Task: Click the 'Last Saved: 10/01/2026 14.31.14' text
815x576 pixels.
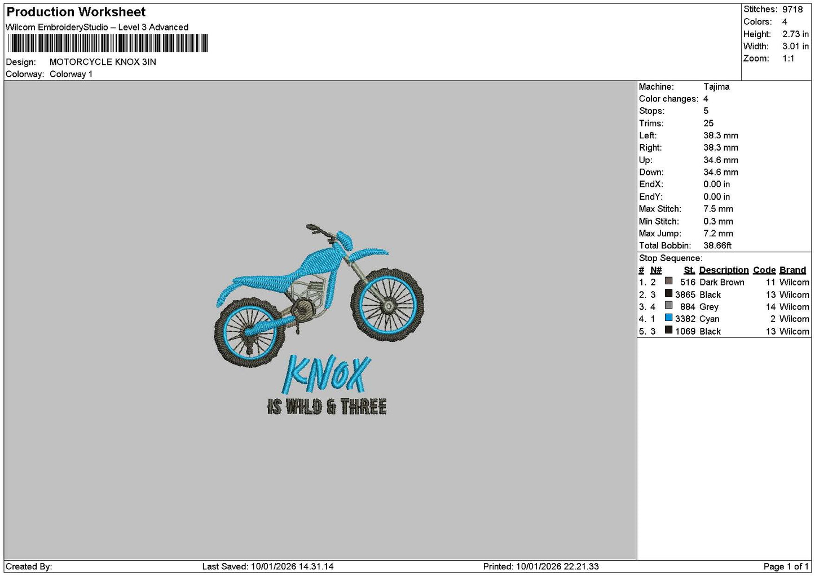Action: click(268, 567)
